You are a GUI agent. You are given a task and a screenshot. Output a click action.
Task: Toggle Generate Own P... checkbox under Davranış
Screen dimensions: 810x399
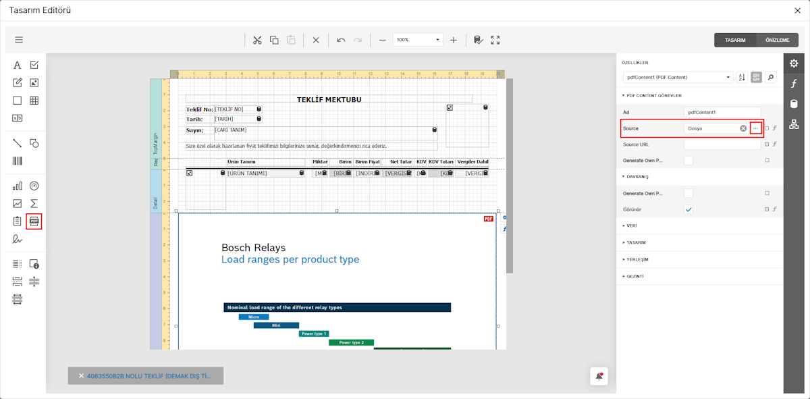pos(688,193)
